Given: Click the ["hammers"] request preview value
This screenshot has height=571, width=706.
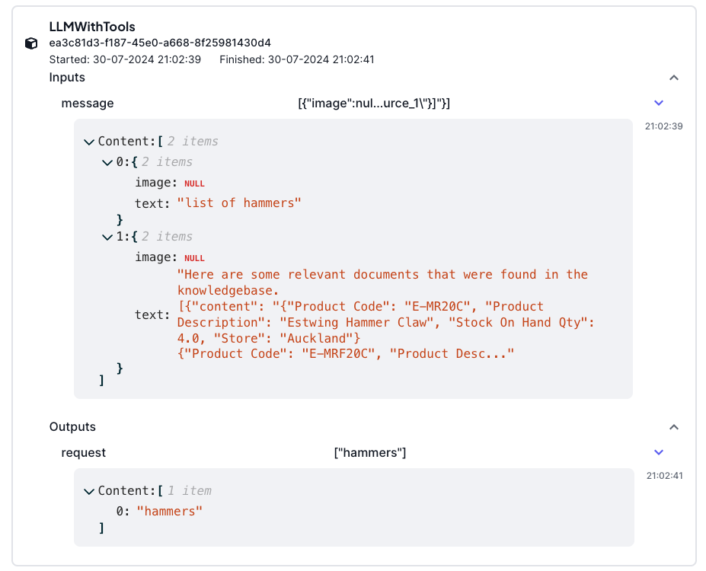Looking at the screenshot, I should pyautogui.click(x=370, y=452).
